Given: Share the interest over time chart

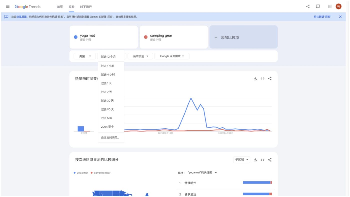Looking at the screenshot, I should click(x=270, y=78).
